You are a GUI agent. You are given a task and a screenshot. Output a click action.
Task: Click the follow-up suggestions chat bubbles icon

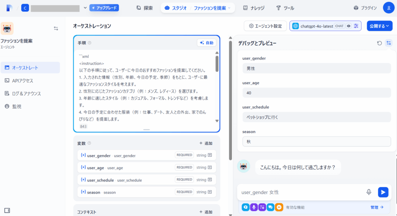tap(271, 207)
